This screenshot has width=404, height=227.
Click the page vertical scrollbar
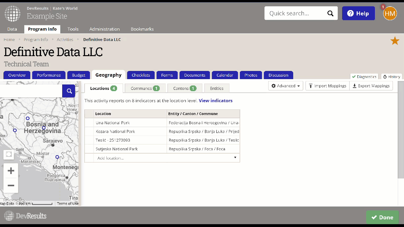[401, 129]
